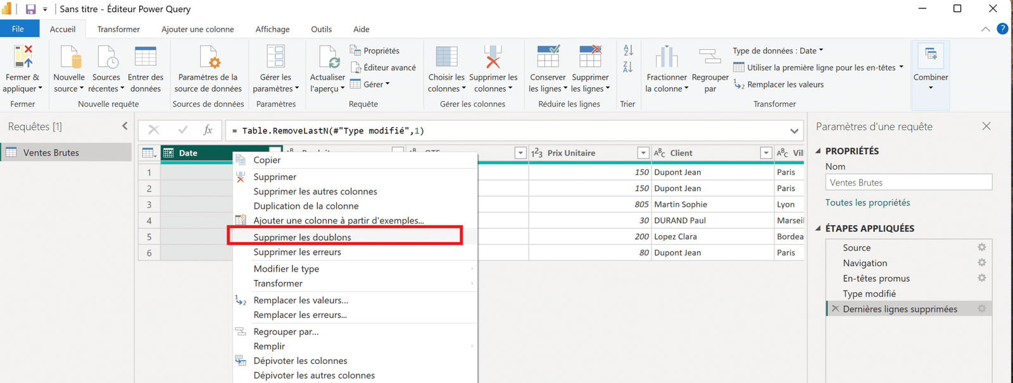Click the blue help question icon
The width and height of the screenshot is (1013, 383).
tap(1002, 28)
